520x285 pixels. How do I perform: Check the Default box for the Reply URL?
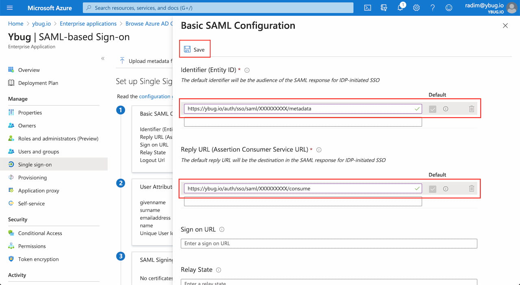click(x=432, y=188)
